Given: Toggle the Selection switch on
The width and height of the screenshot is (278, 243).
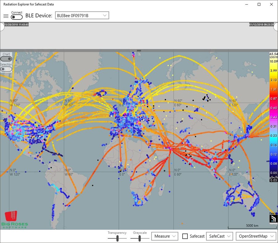Looking at the screenshot, I should tap(6, 69).
